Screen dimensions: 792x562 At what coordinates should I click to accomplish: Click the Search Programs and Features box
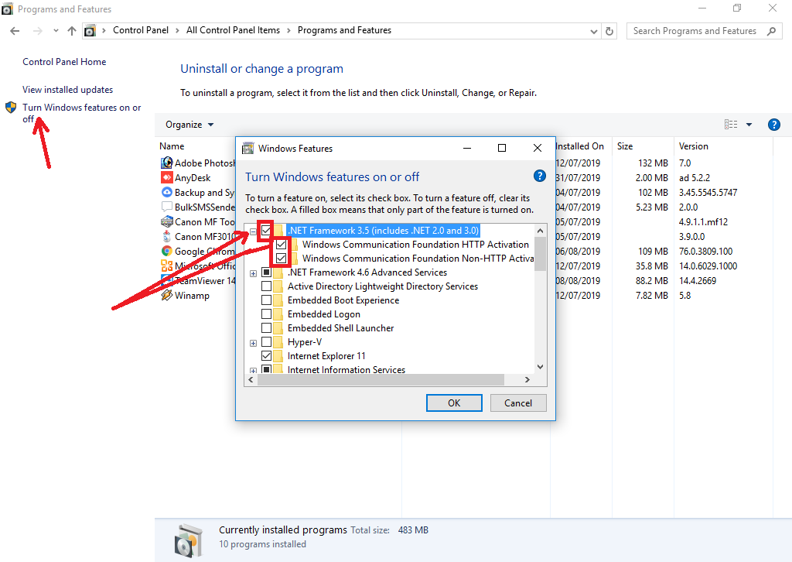pos(704,31)
